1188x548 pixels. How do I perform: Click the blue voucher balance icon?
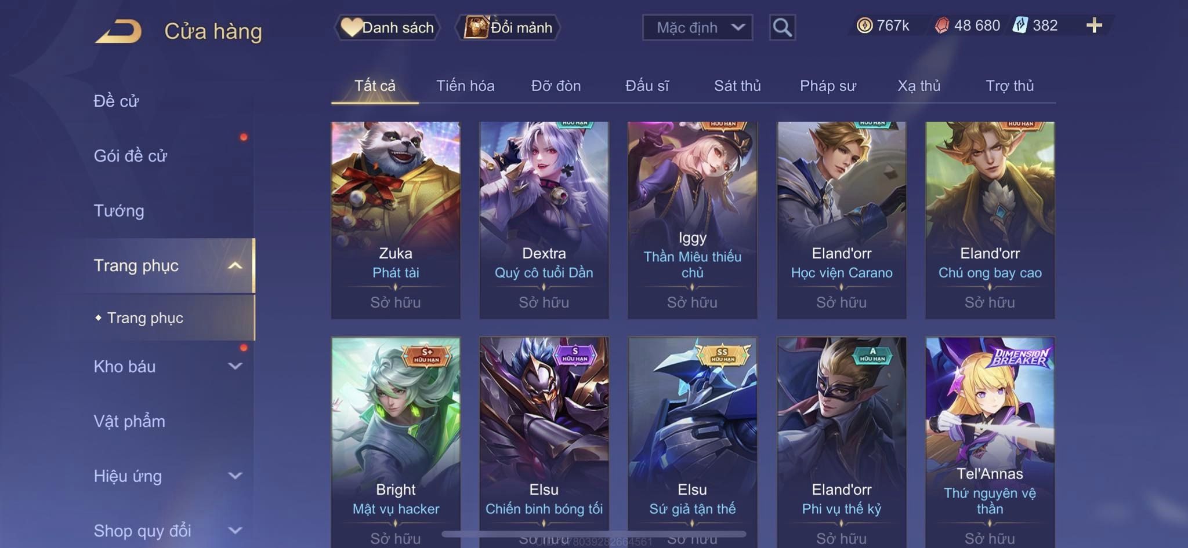[1020, 25]
